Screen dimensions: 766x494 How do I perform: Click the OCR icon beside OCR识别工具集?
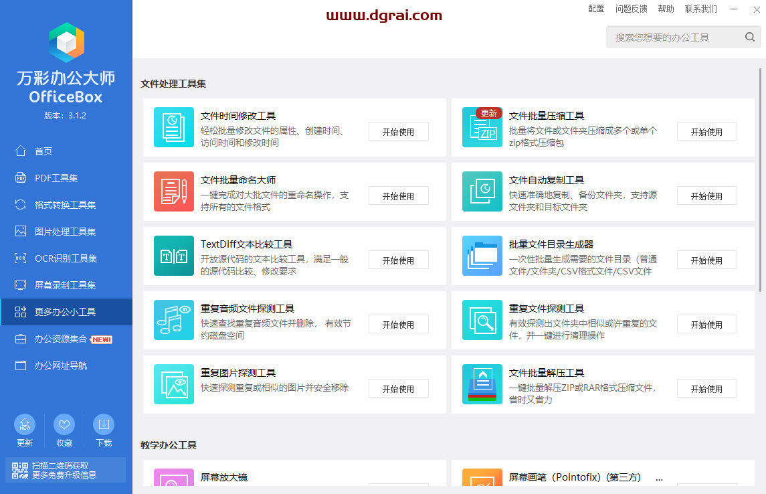coord(21,258)
